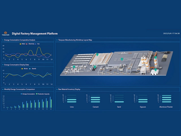
Task: Click the Digital Factory Management Platform title
Action: (x=35, y=33)
